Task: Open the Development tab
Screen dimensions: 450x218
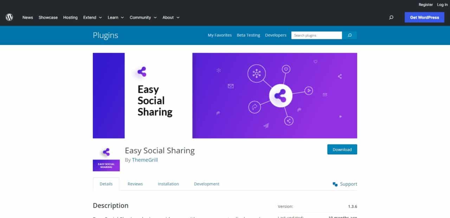Action: tap(207, 184)
